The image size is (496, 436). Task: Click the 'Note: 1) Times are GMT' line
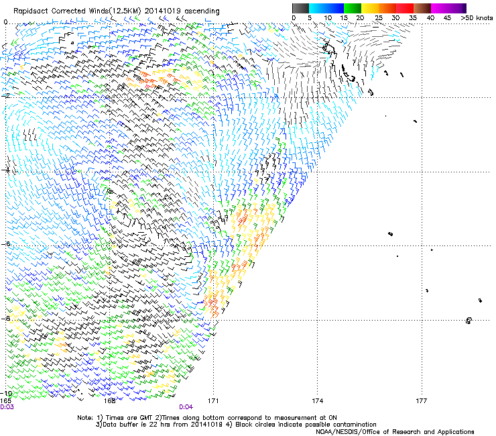pyautogui.click(x=207, y=418)
